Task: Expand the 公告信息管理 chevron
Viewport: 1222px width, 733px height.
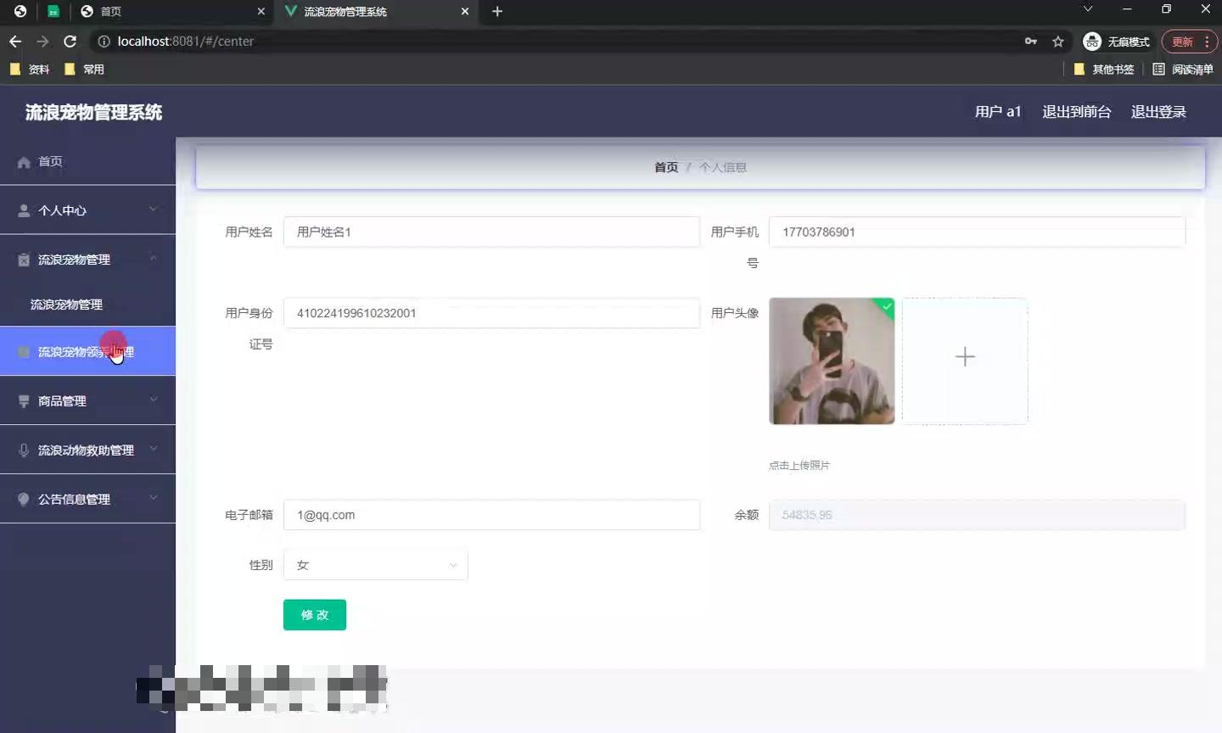Action: tap(154, 498)
